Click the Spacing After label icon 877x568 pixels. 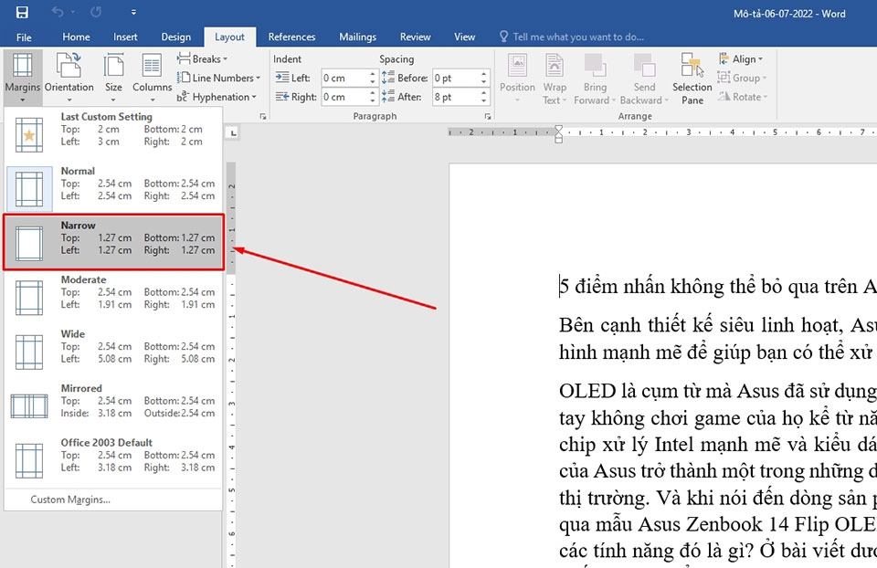tap(388, 97)
